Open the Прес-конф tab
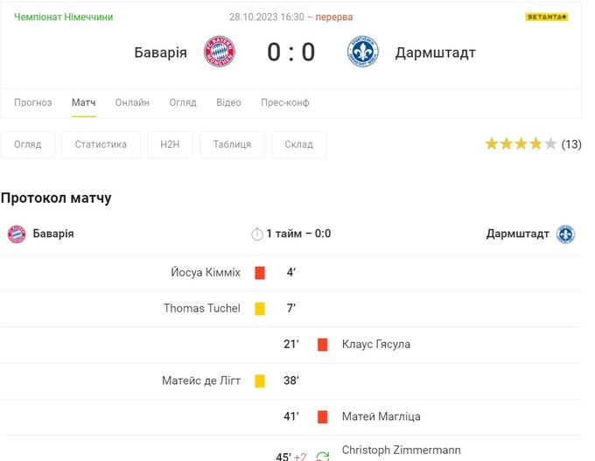 (x=284, y=102)
